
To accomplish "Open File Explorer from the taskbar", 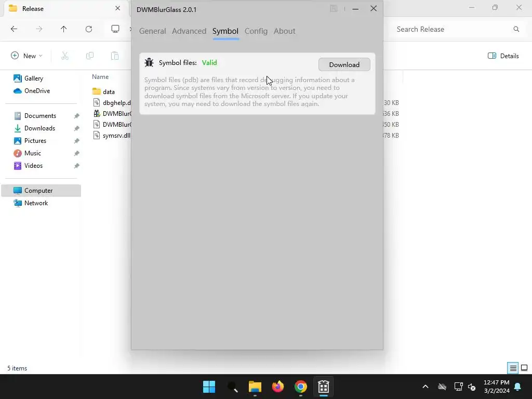I will 255,387.
